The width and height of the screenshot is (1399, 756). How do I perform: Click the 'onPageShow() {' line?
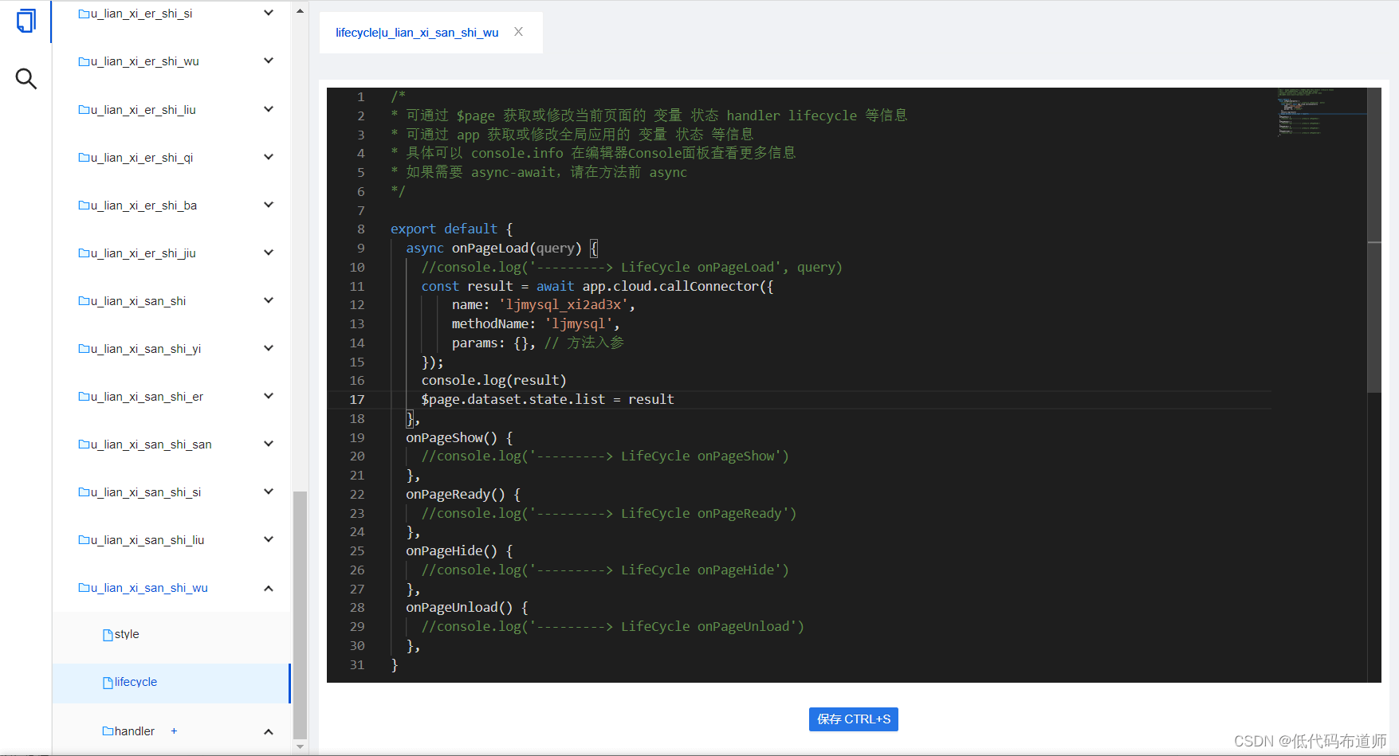[459, 437]
